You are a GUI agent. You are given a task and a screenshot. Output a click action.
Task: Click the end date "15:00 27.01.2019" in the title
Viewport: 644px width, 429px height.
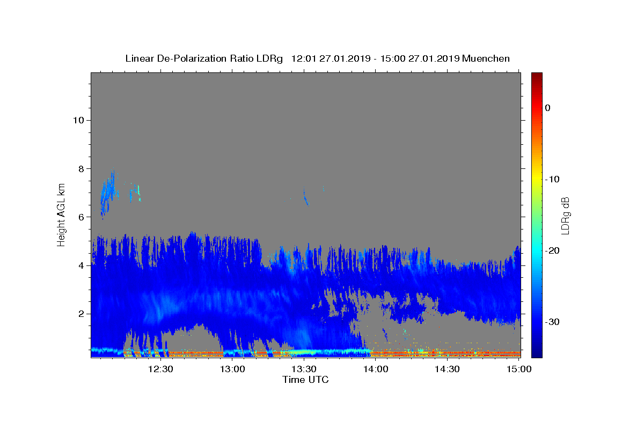[419, 58]
